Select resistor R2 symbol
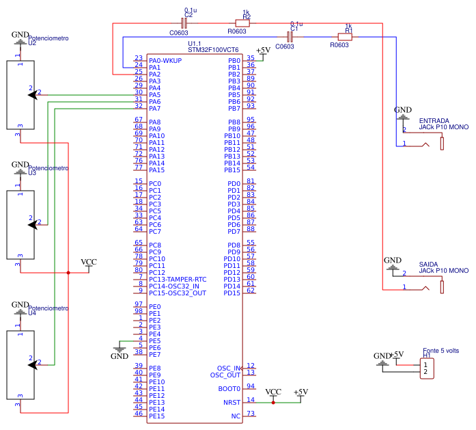The height and width of the screenshot is (430, 476). click(242, 23)
